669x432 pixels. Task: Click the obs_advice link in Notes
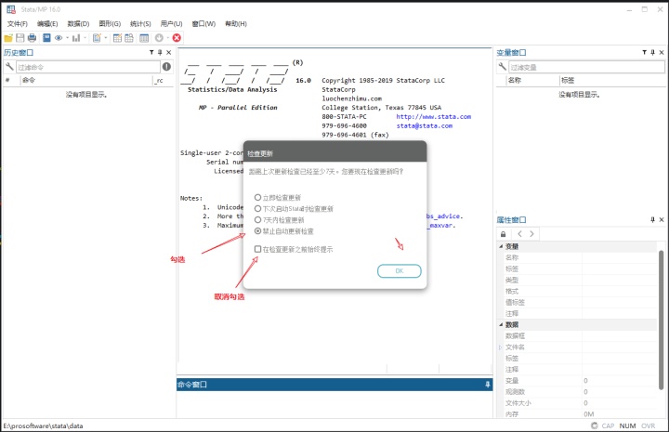click(x=443, y=216)
